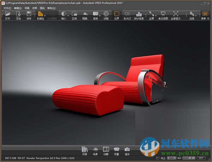Click the FOV label in status bar
212x162 pixels.
point(179,158)
